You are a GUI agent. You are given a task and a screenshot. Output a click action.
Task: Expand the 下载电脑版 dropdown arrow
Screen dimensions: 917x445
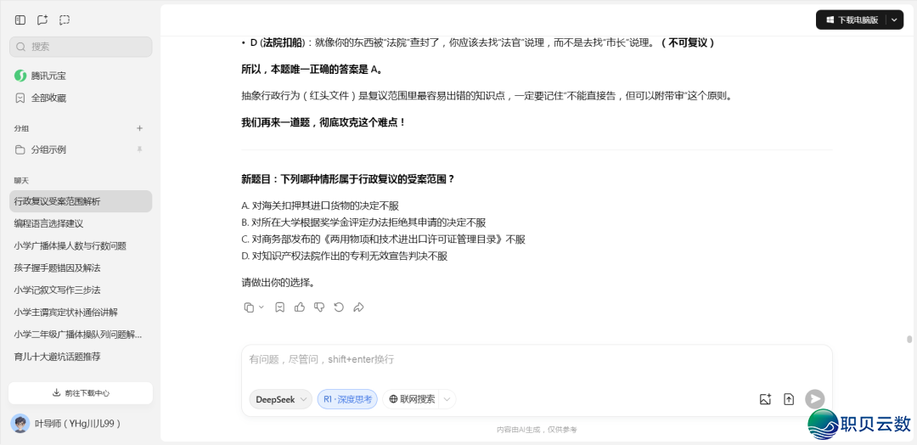click(894, 20)
